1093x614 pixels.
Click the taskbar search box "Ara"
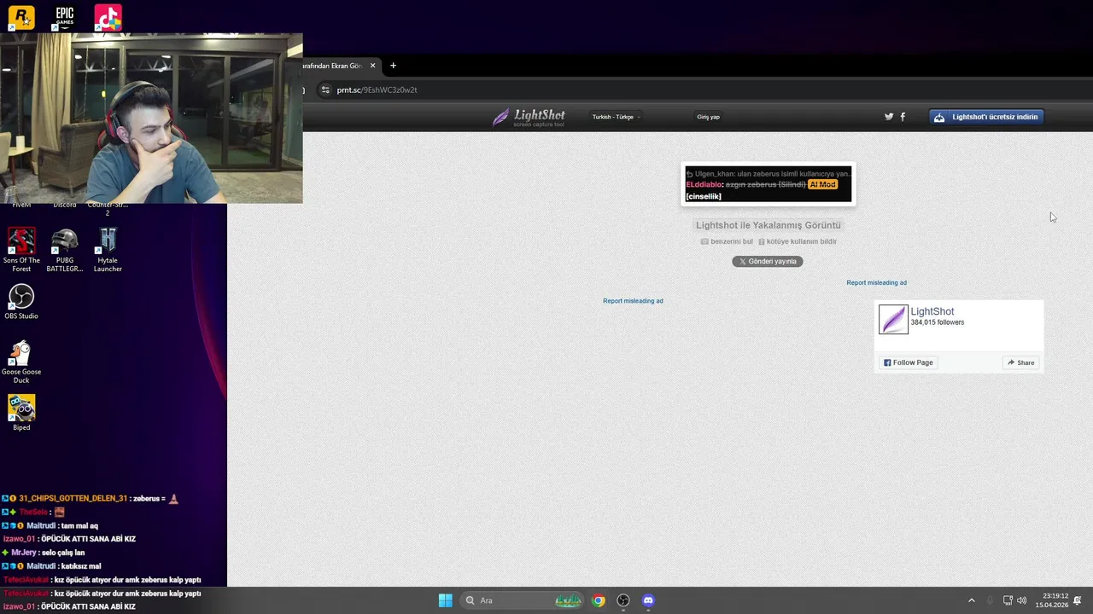click(523, 600)
